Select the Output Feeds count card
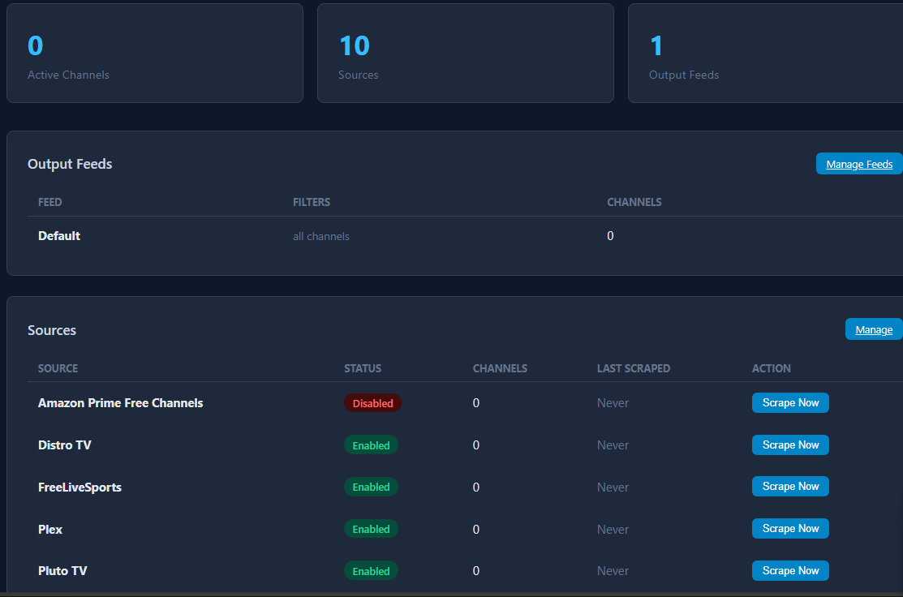 [x=764, y=54]
